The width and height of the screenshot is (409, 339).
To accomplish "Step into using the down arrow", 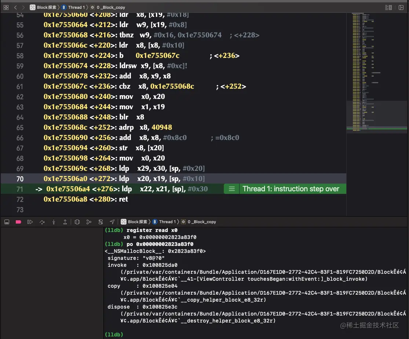I will pyautogui.click(x=54, y=222).
